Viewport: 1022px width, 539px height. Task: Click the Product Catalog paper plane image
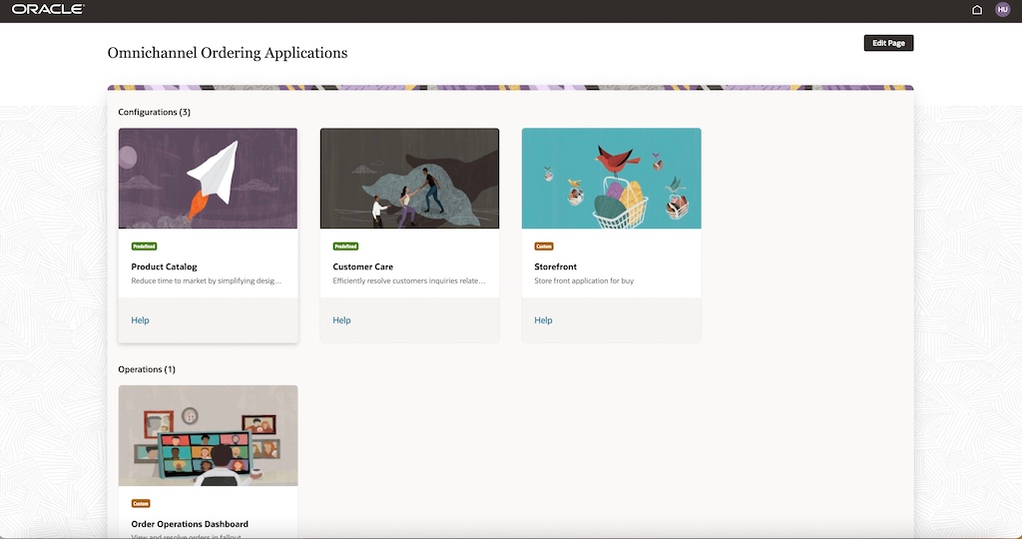(x=208, y=178)
